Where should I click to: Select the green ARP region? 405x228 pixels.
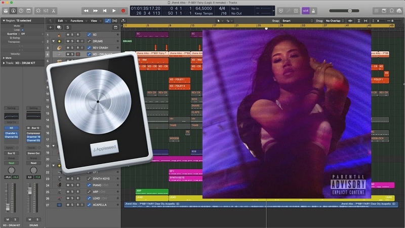click(152, 192)
